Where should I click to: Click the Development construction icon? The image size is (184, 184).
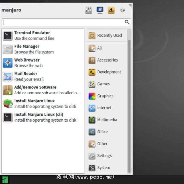92,72
